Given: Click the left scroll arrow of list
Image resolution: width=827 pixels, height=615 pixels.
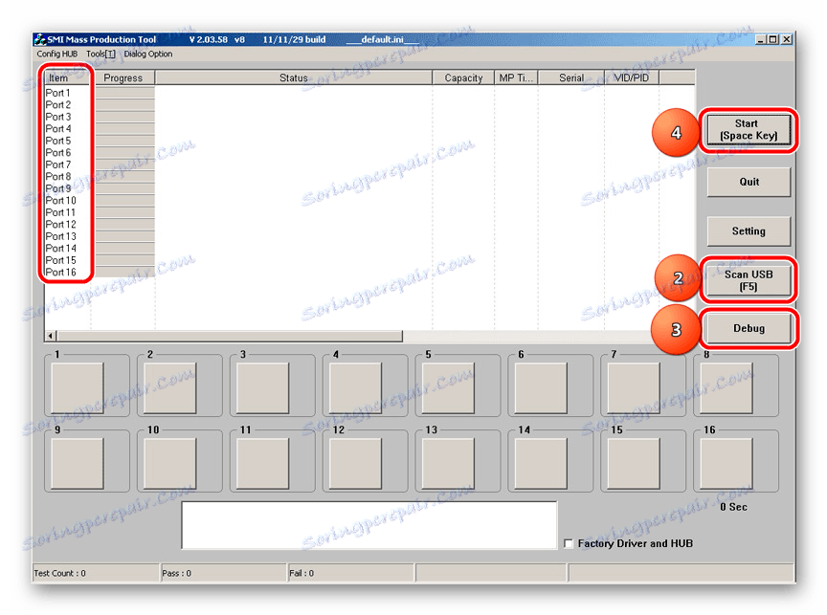Looking at the screenshot, I should point(51,336).
